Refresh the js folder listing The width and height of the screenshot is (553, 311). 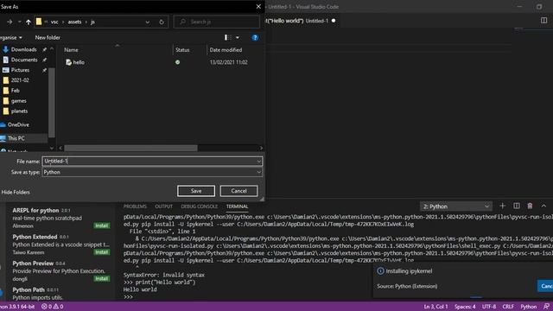162,22
